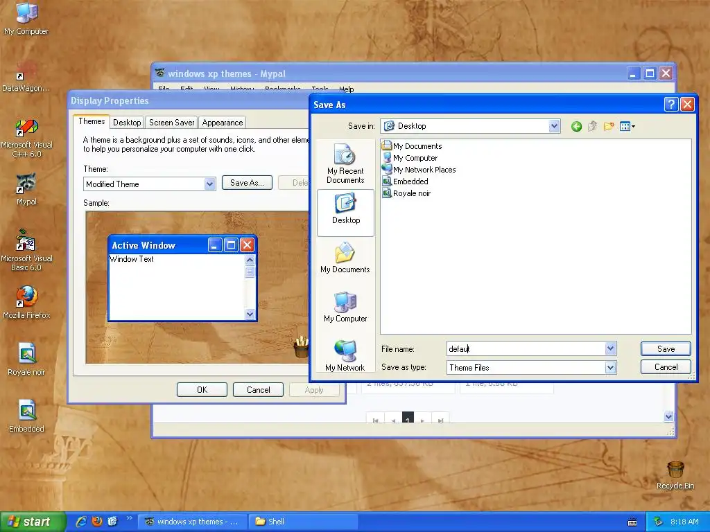This screenshot has height=532, width=710.
Task: Click the Up One Level icon
Action: pyautogui.click(x=592, y=126)
